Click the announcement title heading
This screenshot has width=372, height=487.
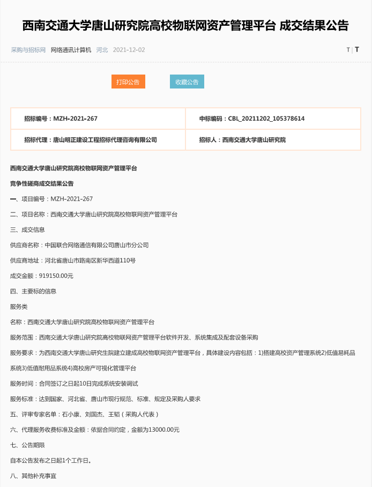coord(185,25)
